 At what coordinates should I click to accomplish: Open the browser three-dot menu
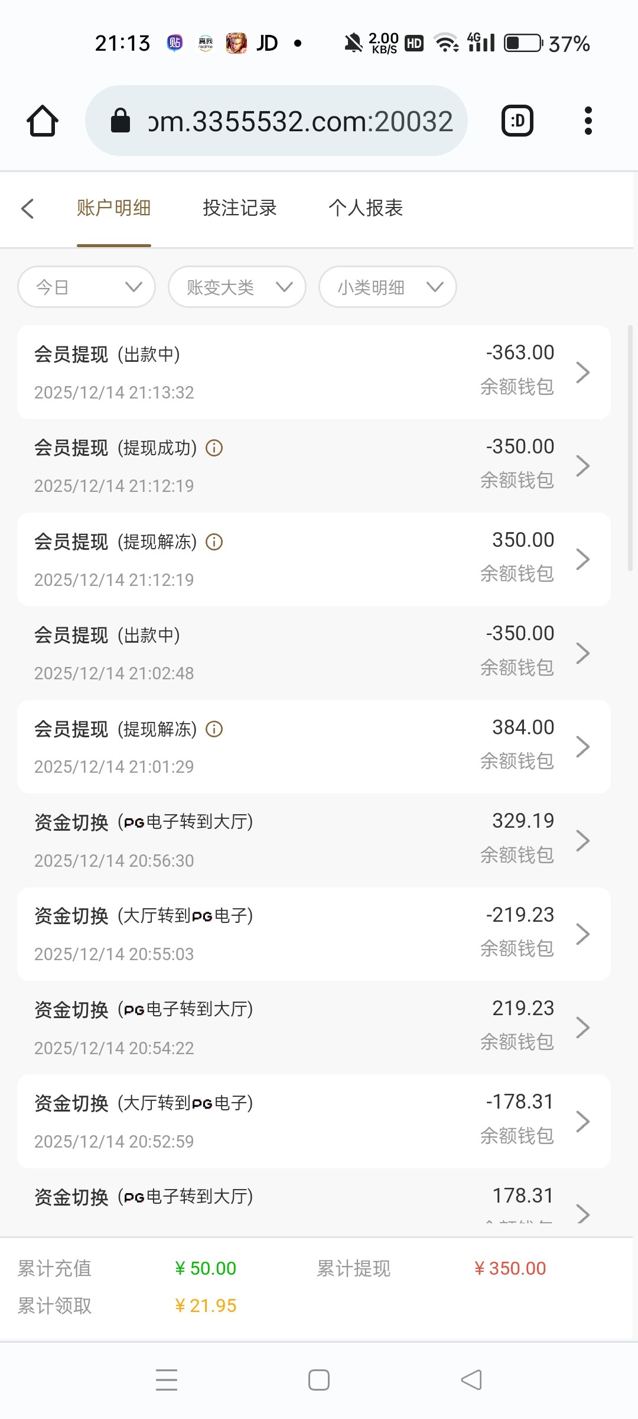[x=588, y=121]
